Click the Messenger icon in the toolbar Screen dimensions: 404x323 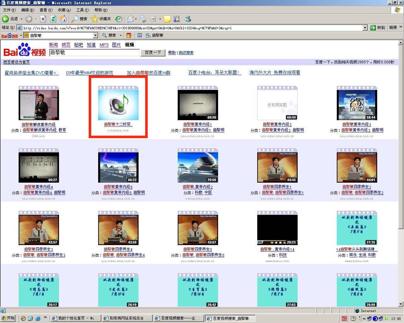[187, 19]
